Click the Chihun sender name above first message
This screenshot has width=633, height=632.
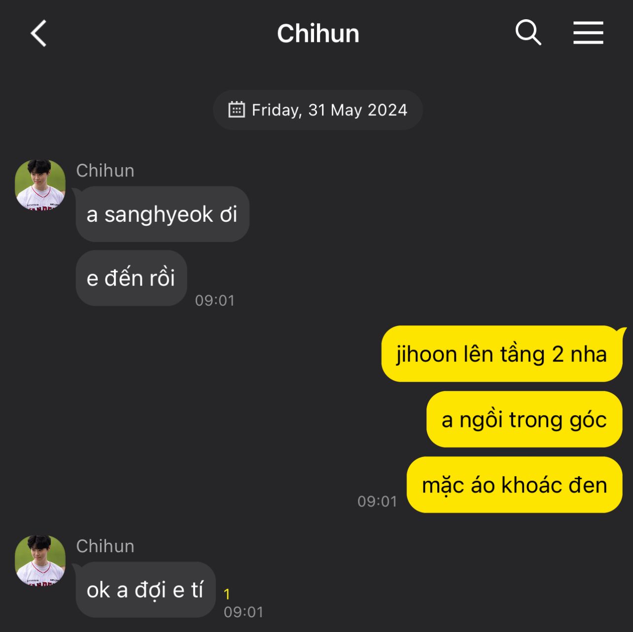(105, 171)
